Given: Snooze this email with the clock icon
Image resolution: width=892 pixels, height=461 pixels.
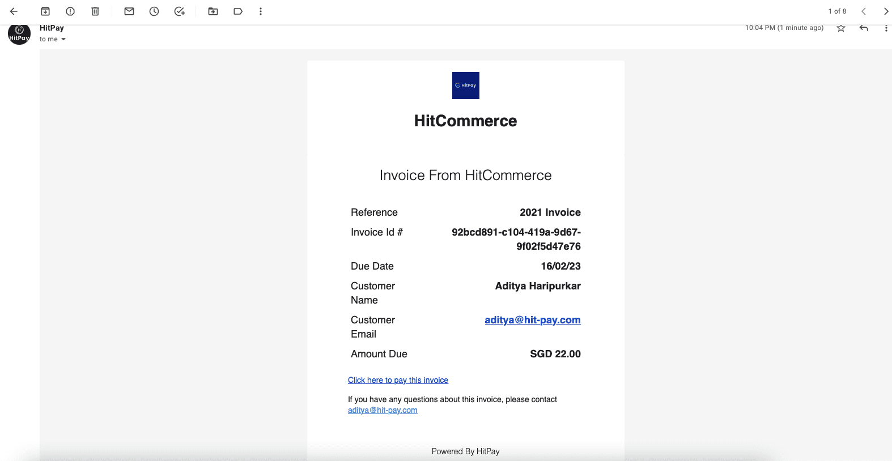Looking at the screenshot, I should coord(154,11).
